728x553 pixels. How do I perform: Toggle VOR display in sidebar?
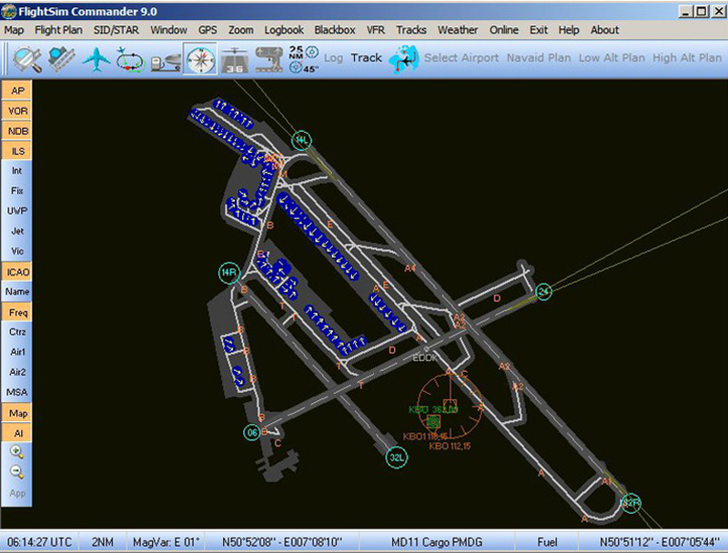coord(17,111)
